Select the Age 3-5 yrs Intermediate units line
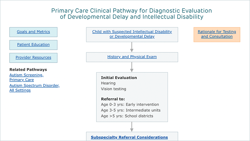 (131, 110)
